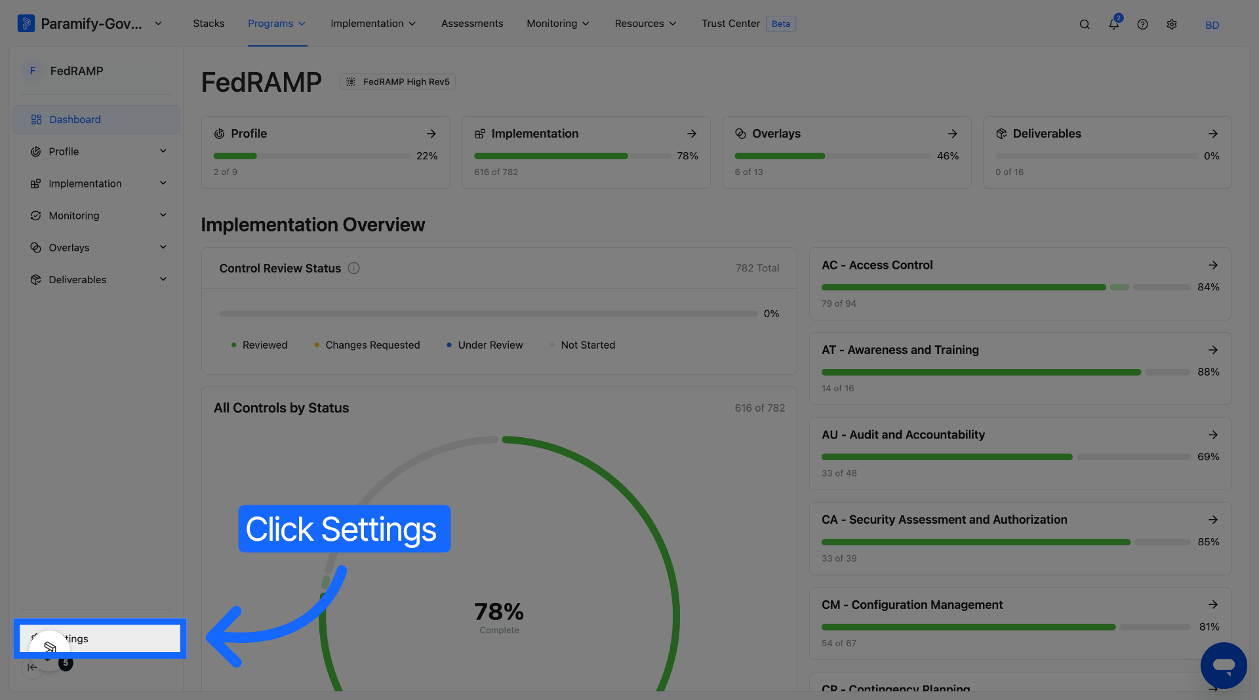The height and width of the screenshot is (700, 1259).
Task: Open the Programs dropdown menu
Action: (x=277, y=24)
